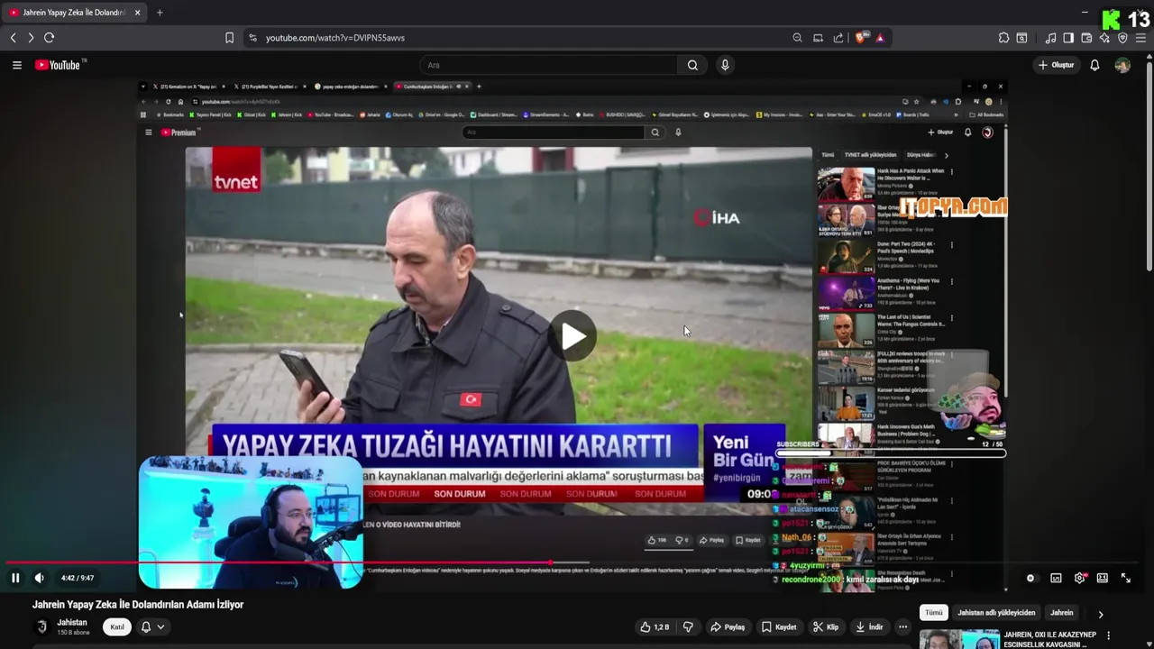Image resolution: width=1154 pixels, height=649 pixels.
Task: Save video with Kaydet button
Action: [779, 626]
